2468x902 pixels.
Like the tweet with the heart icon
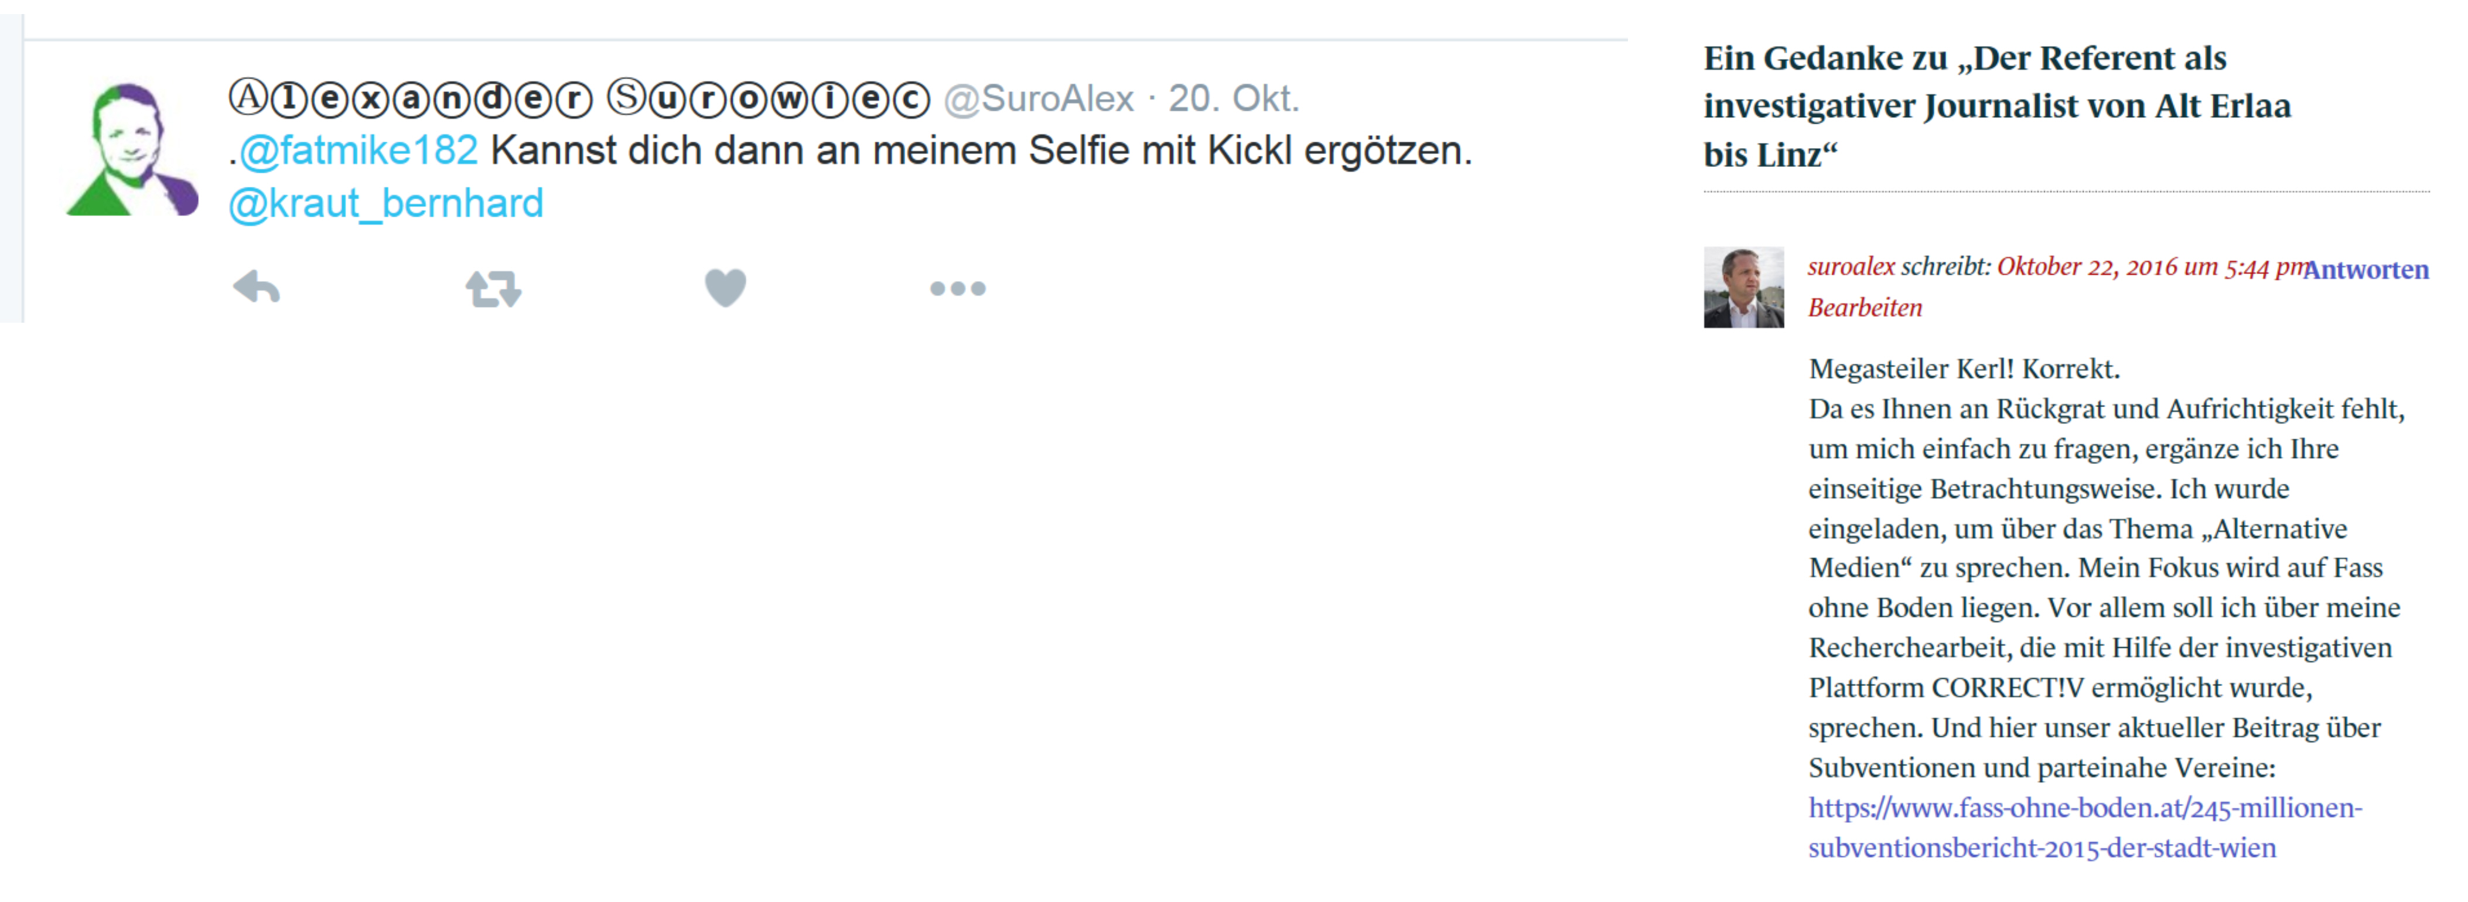[x=725, y=287]
